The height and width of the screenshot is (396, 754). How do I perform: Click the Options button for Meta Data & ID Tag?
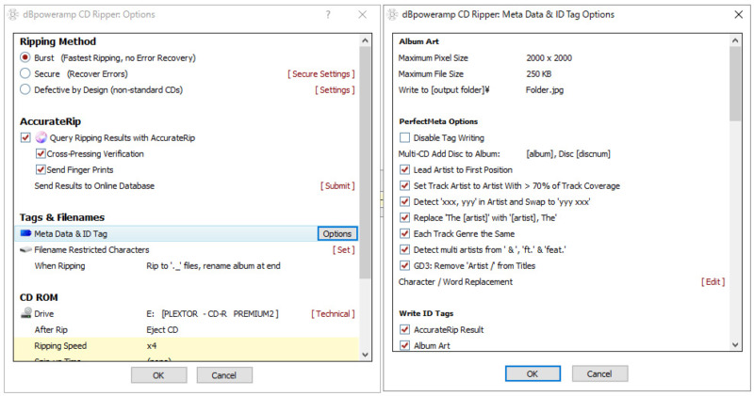point(337,234)
